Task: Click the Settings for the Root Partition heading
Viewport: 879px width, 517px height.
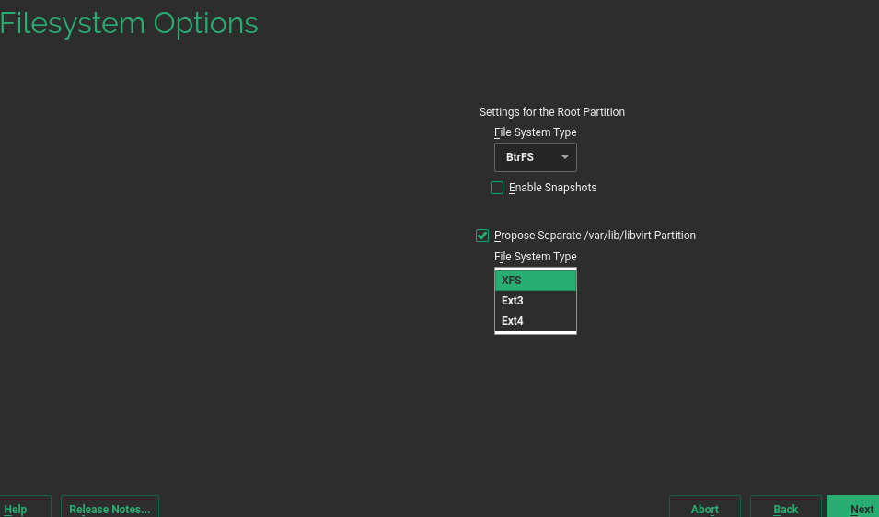Action: pos(551,112)
